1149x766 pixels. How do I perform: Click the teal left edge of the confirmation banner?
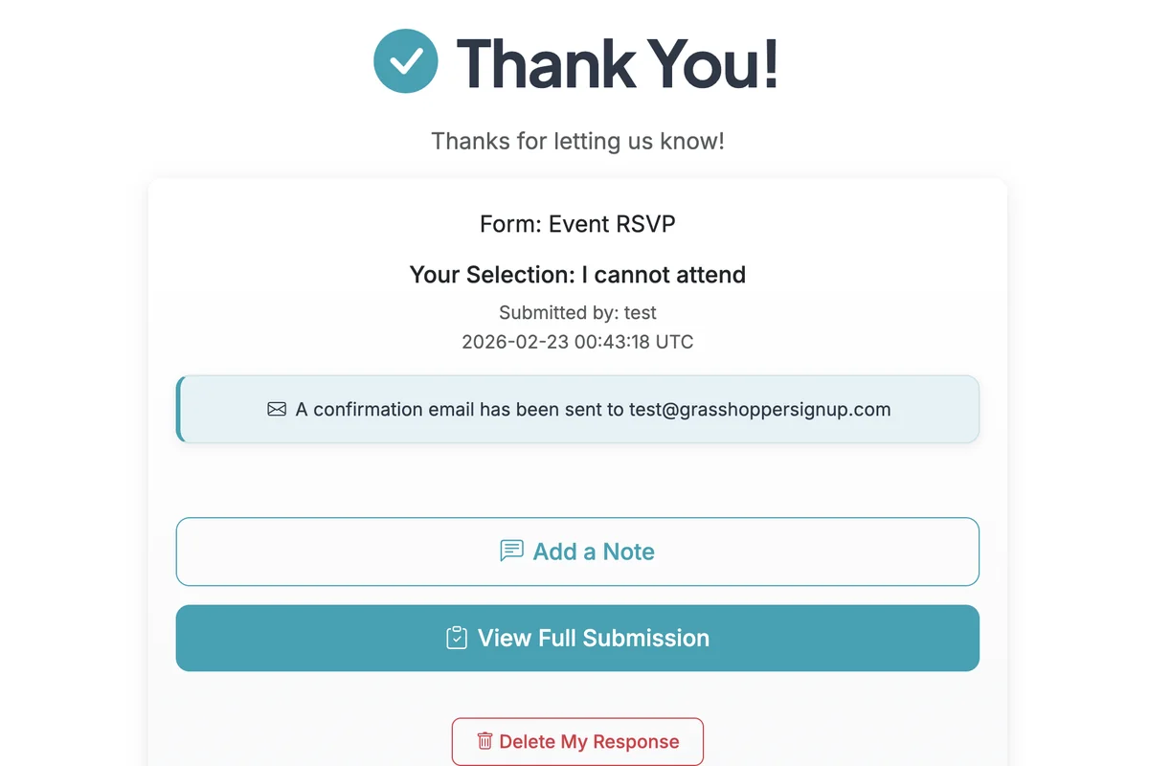click(x=179, y=409)
